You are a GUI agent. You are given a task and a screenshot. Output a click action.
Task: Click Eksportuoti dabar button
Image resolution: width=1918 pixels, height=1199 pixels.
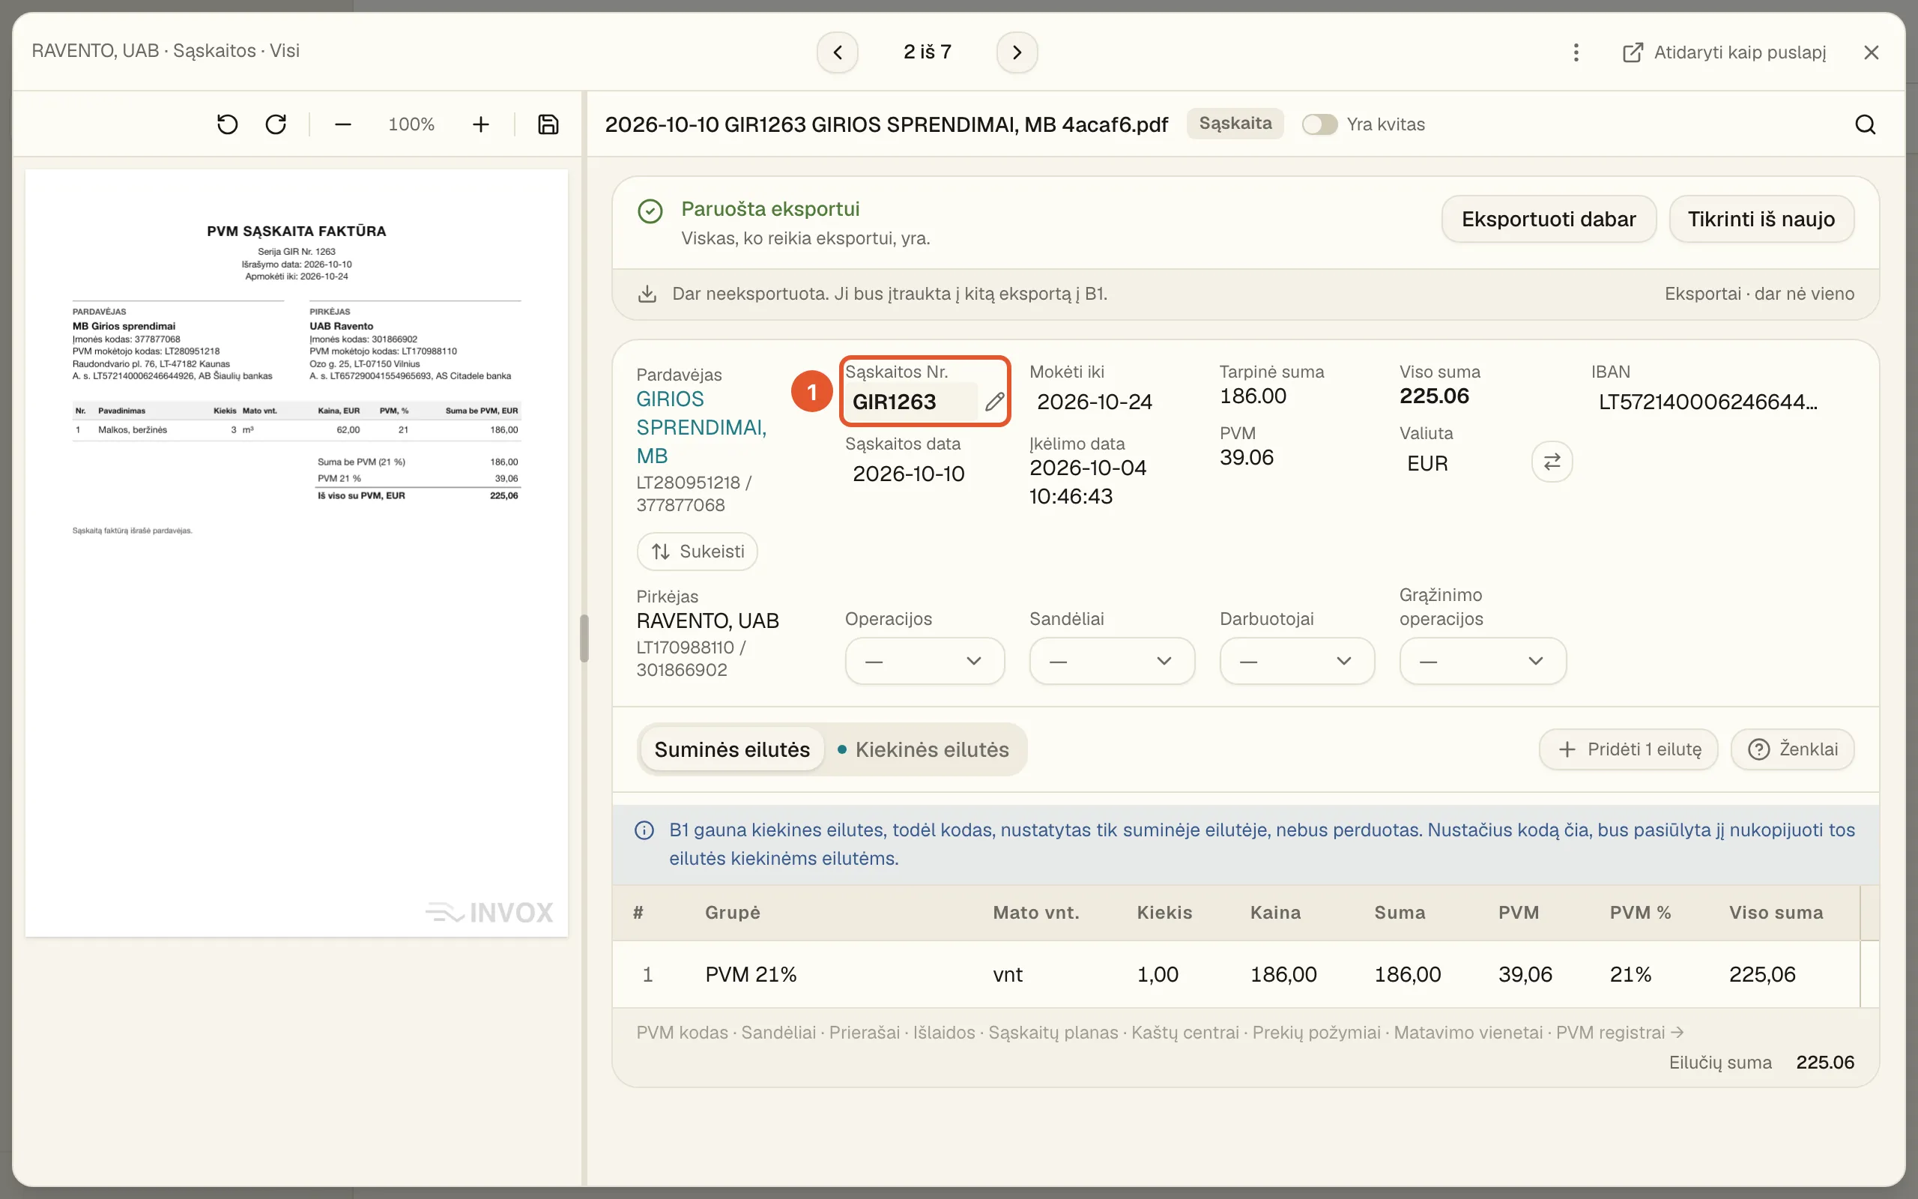1549,219
